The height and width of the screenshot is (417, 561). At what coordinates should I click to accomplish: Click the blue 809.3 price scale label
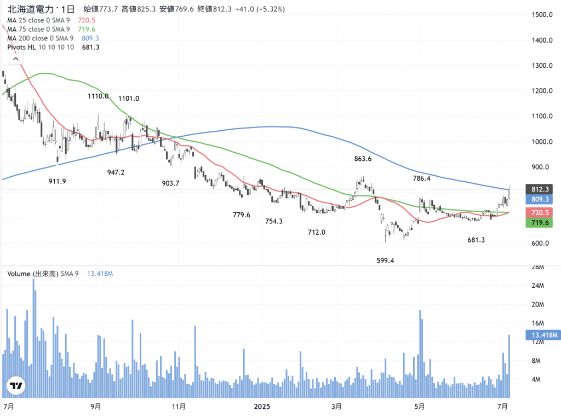point(539,199)
